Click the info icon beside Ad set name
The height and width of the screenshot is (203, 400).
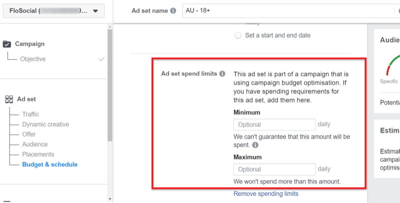point(173,10)
